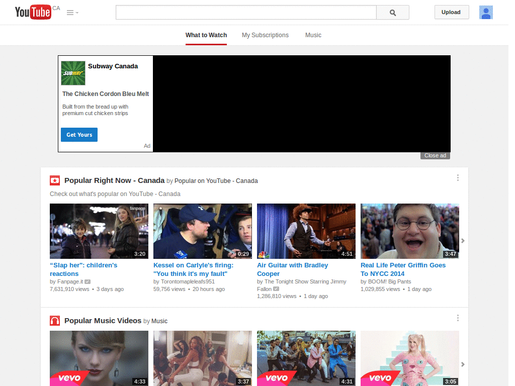The image size is (515, 386).
Task: Open Slap her children's reactions thumbnail
Action: point(99,231)
